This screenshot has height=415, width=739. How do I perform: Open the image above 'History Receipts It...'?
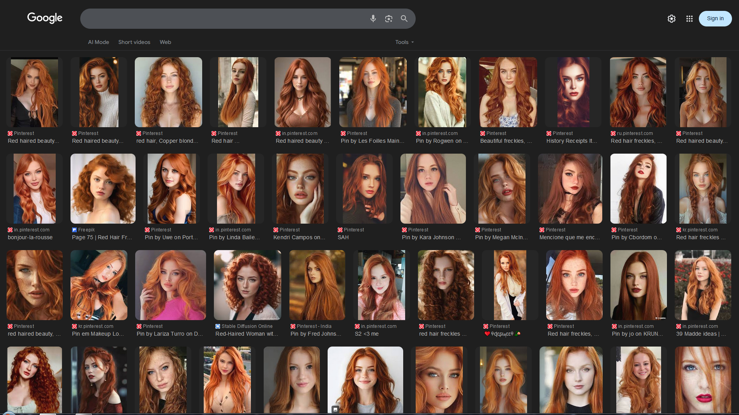(573, 92)
